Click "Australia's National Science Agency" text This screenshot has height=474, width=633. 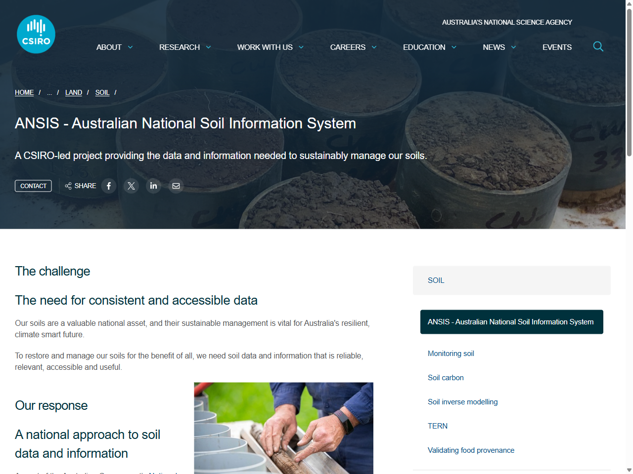[x=507, y=22]
